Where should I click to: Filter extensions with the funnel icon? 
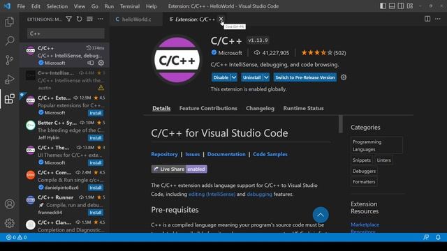(x=68, y=19)
